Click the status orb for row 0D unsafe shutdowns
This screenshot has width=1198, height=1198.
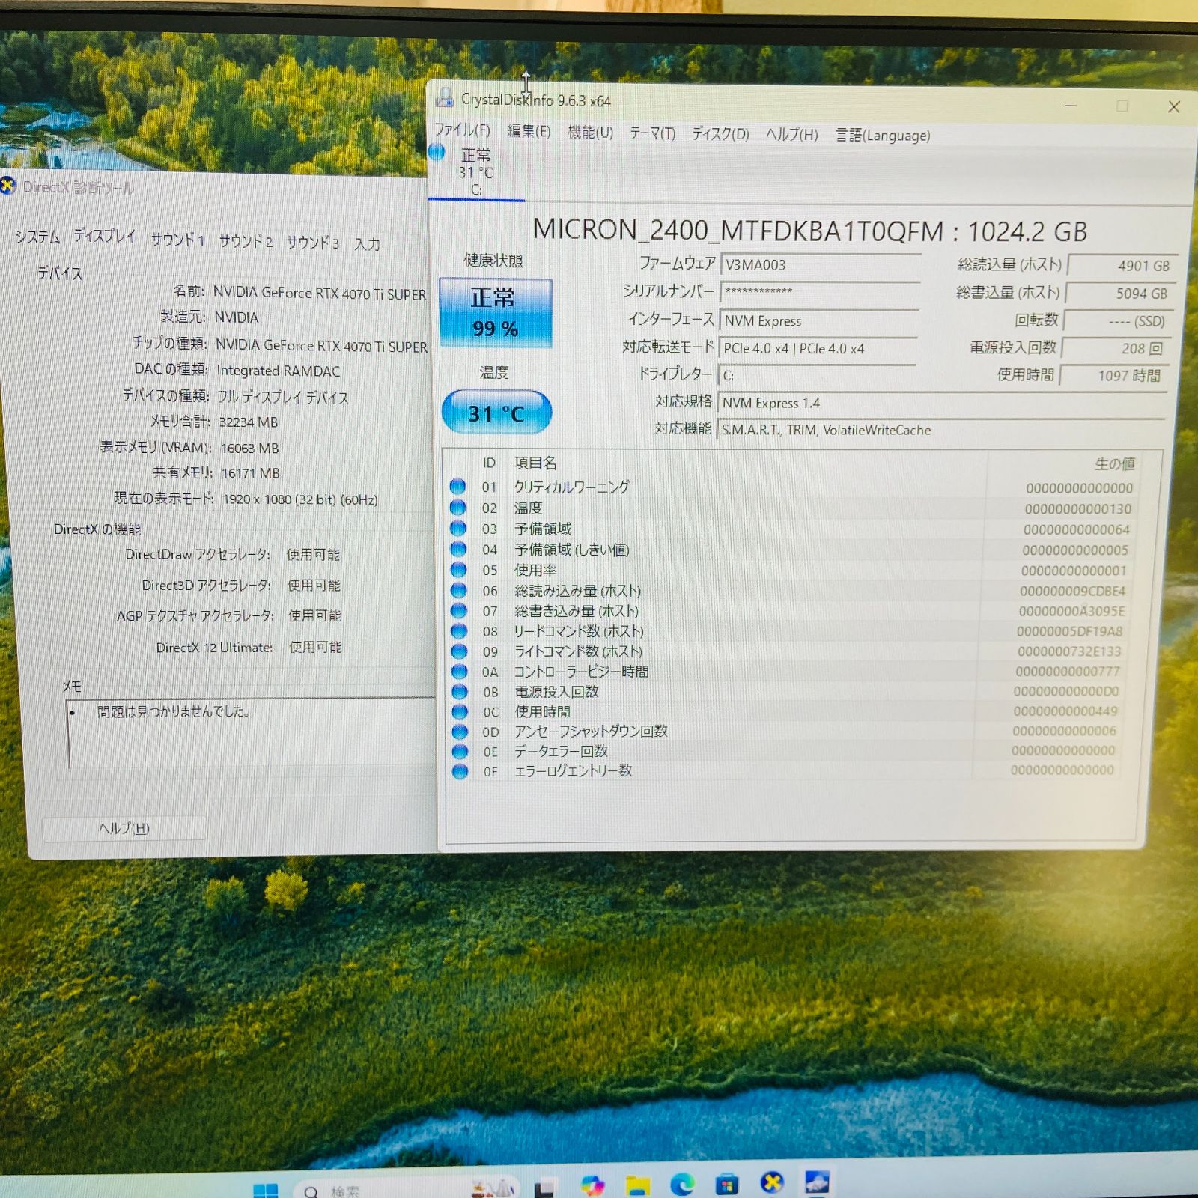[x=459, y=732]
